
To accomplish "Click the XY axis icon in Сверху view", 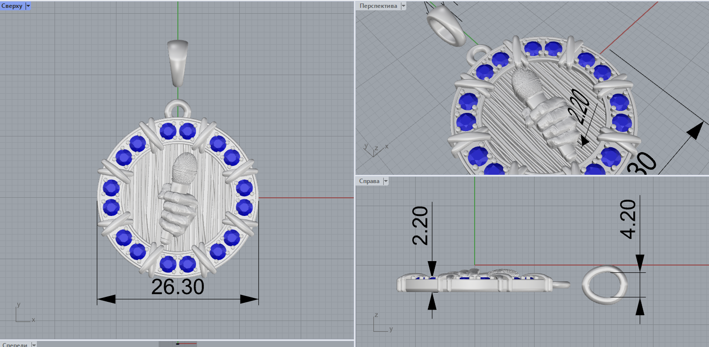I will (x=23, y=314).
